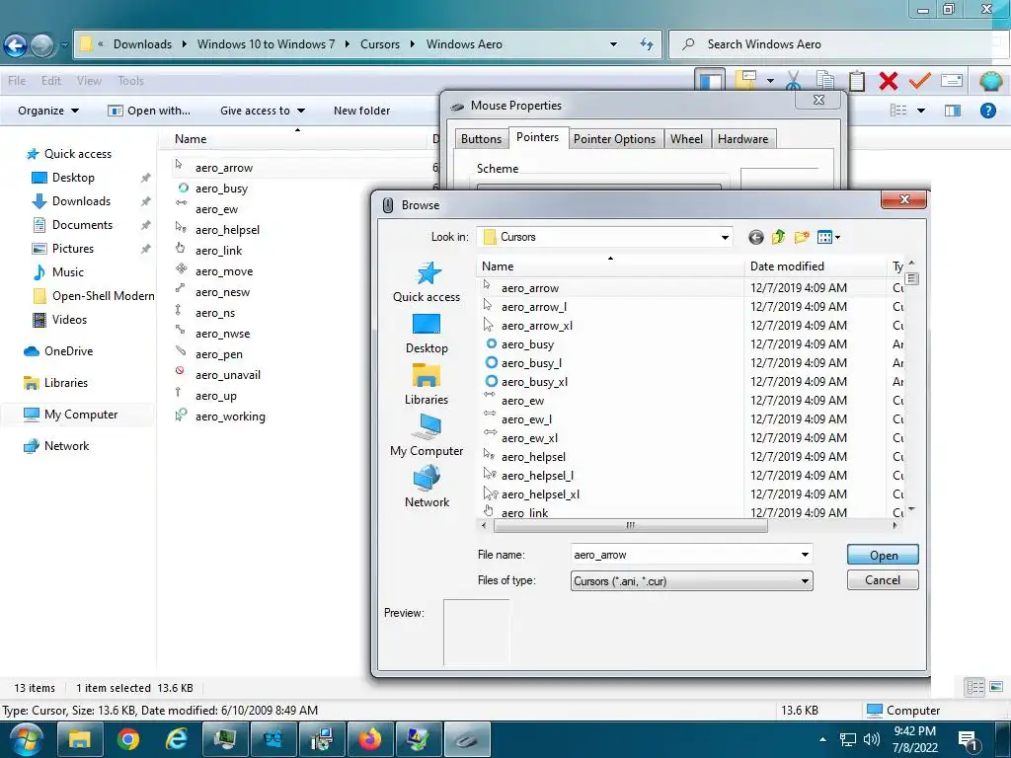Refresh the Explorer address bar
The image size is (1011, 758).
[646, 43]
